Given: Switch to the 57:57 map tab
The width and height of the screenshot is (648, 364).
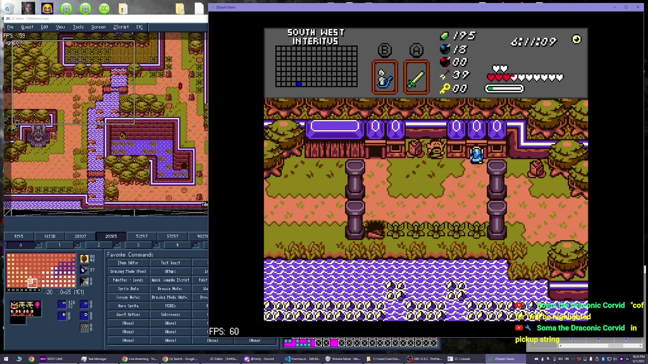Looking at the screenshot, I should click(x=172, y=236).
